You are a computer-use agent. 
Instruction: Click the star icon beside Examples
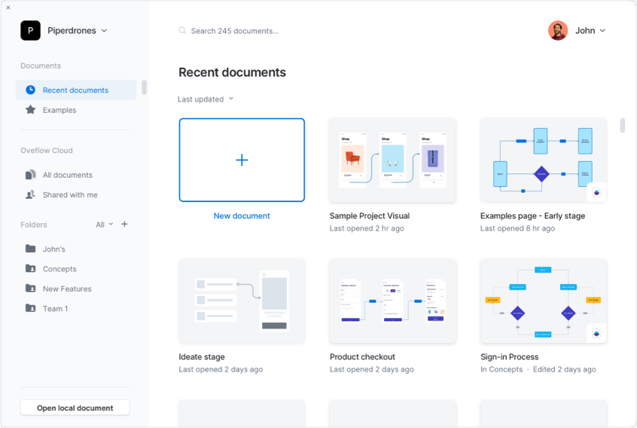(30, 110)
